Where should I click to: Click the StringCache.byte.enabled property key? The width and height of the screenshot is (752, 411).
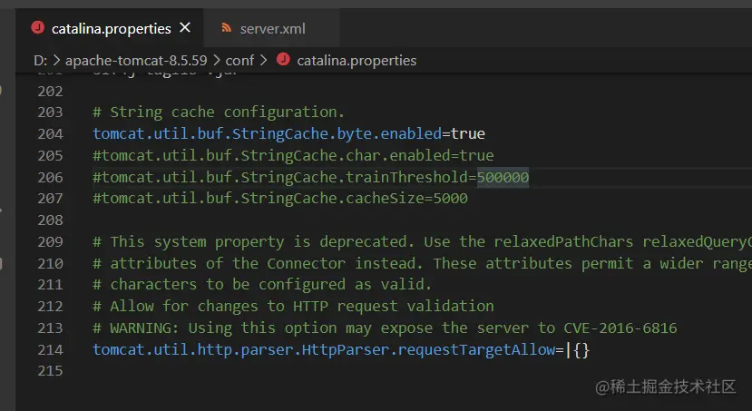click(x=267, y=133)
